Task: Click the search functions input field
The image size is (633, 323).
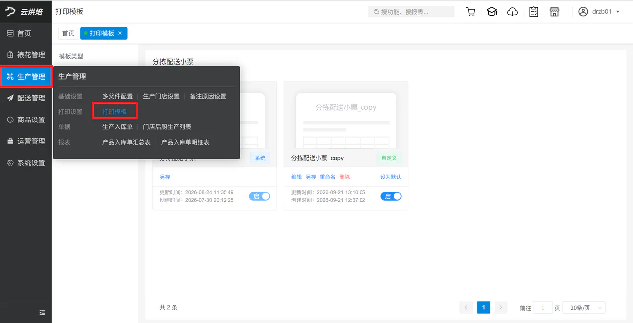Action: 411,12
